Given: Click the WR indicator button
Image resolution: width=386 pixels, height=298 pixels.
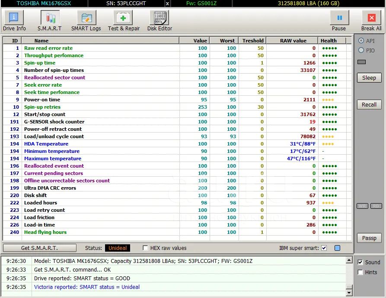Looking at the screenshot, I should click(x=362, y=206).
